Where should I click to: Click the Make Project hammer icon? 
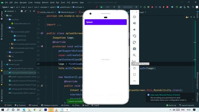[x=97, y=7]
